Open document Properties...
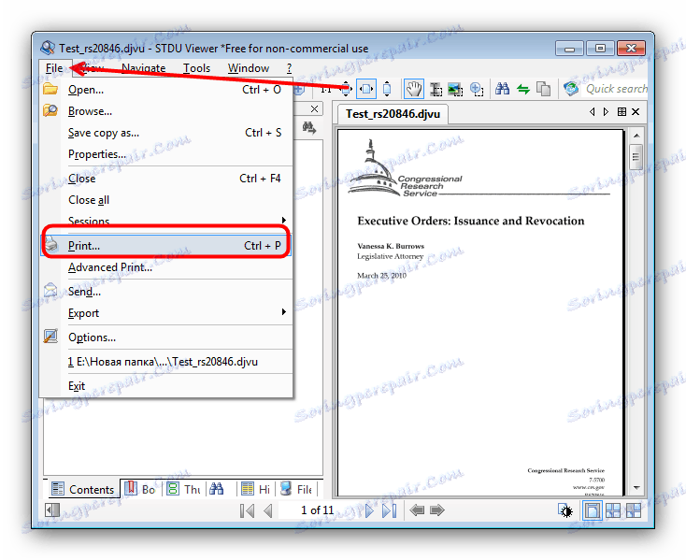Image resolution: width=686 pixels, height=560 pixels. coord(166,154)
